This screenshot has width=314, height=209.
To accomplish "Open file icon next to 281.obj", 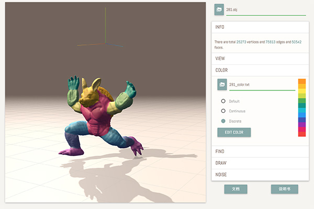I will (x=219, y=9).
